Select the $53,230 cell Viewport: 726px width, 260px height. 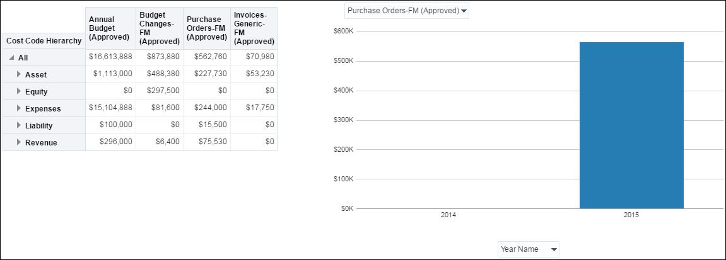[254, 74]
